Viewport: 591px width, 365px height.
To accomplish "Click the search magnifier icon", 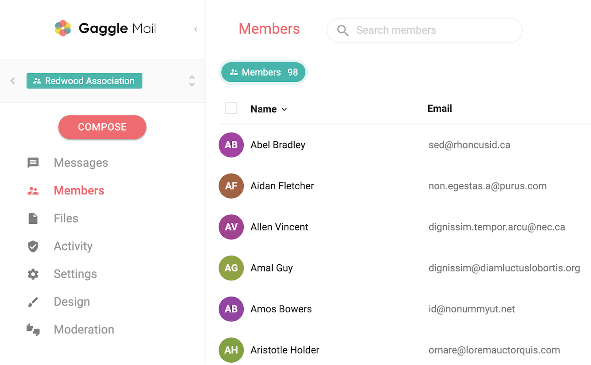I will tap(343, 30).
